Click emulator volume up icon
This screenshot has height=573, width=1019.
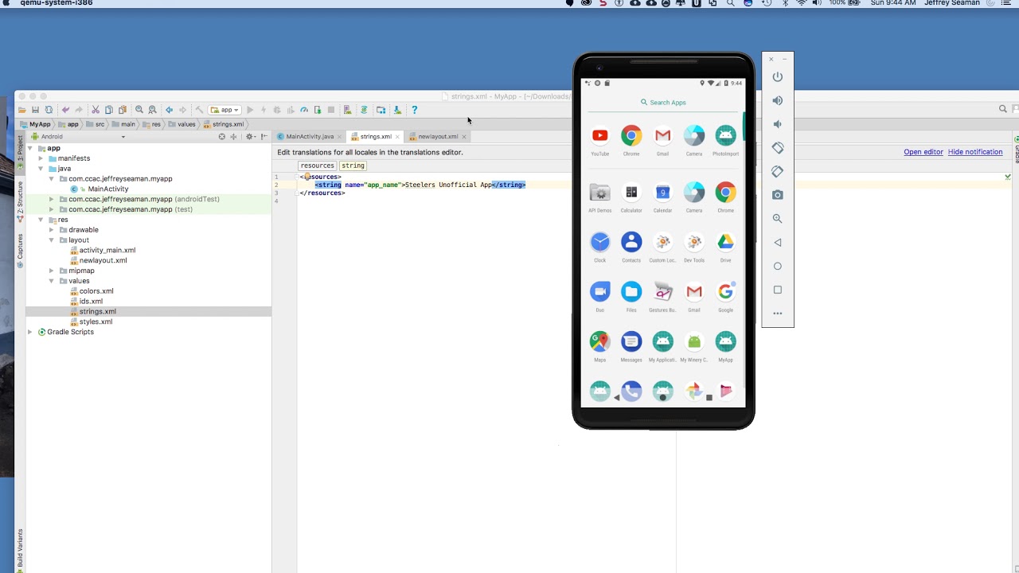click(778, 100)
